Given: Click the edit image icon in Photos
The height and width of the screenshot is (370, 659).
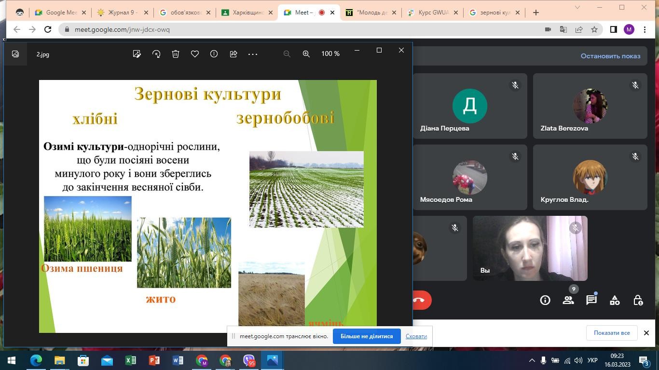Looking at the screenshot, I should 137,54.
